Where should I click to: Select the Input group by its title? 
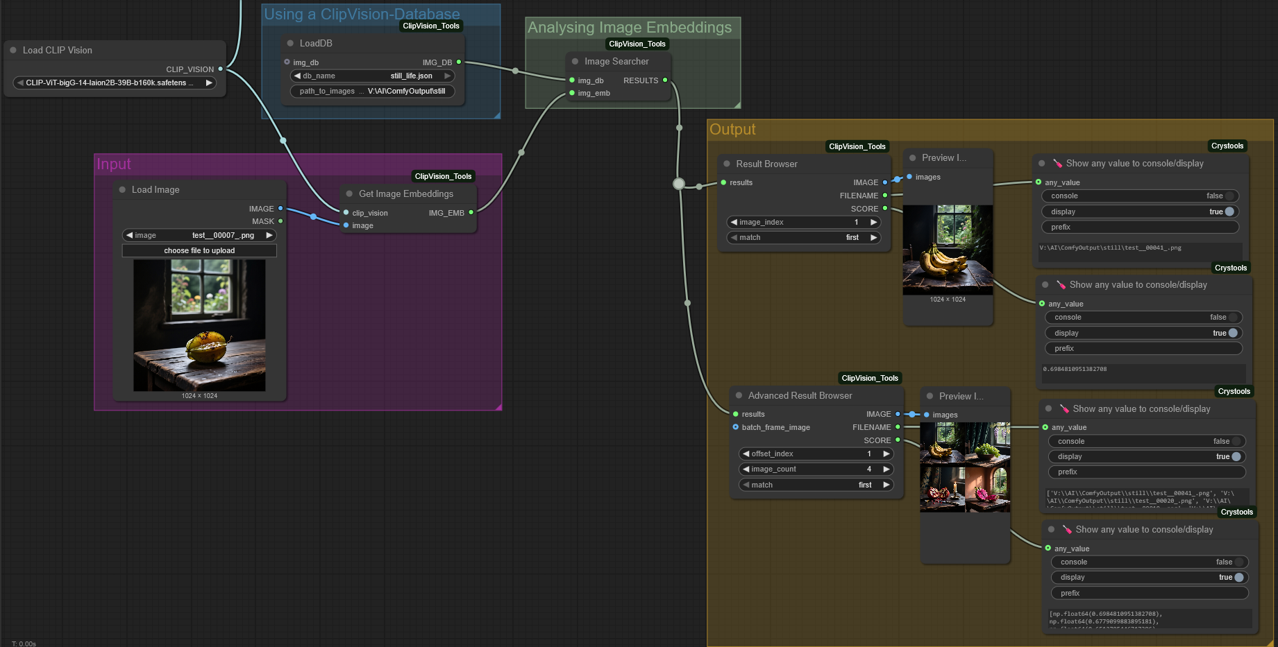[x=114, y=164]
